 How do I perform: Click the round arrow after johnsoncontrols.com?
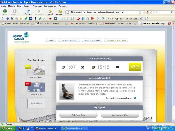(135, 98)
